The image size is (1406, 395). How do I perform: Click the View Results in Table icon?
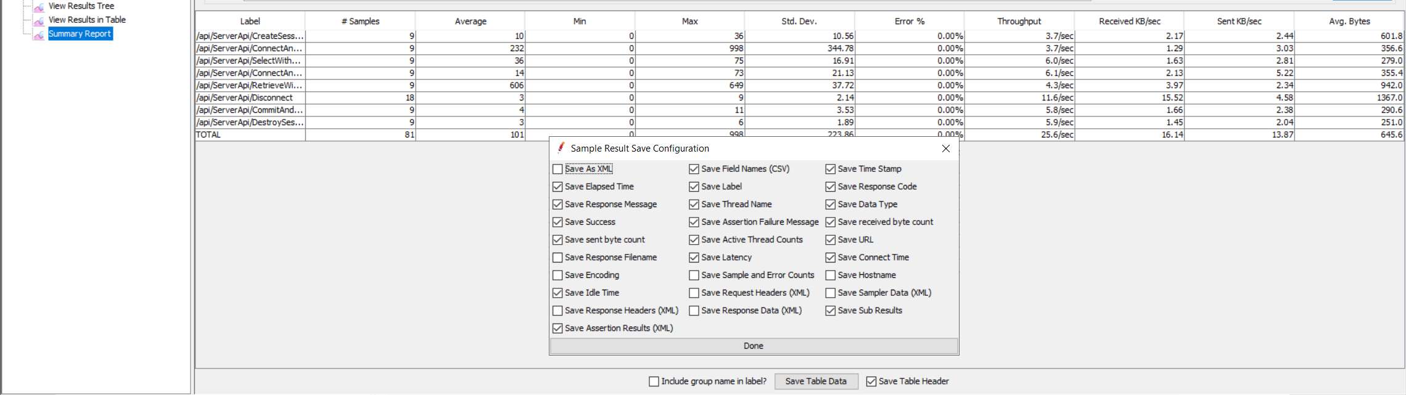coord(39,20)
